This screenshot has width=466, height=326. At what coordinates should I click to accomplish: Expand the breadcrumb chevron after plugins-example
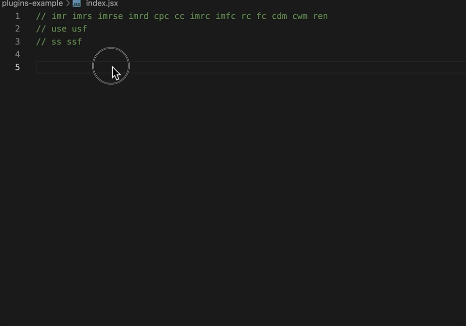68,4
